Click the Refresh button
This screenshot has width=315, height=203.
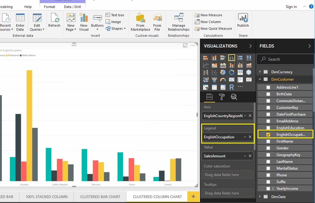point(54,20)
